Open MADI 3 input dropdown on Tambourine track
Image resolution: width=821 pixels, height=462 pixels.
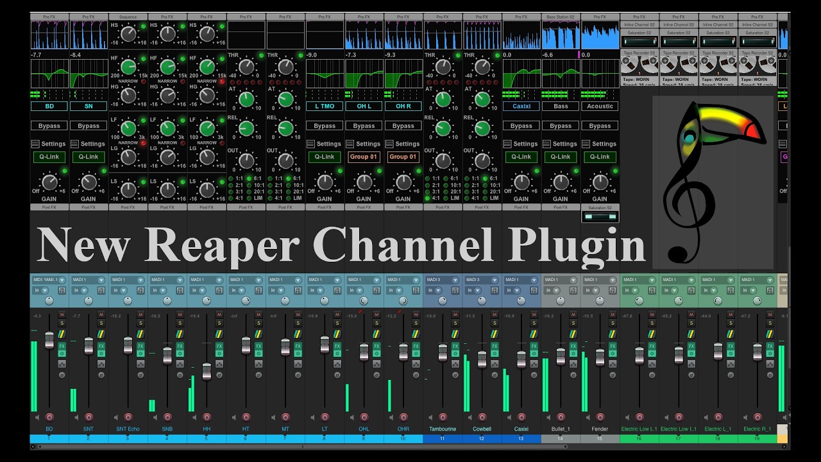click(x=443, y=280)
